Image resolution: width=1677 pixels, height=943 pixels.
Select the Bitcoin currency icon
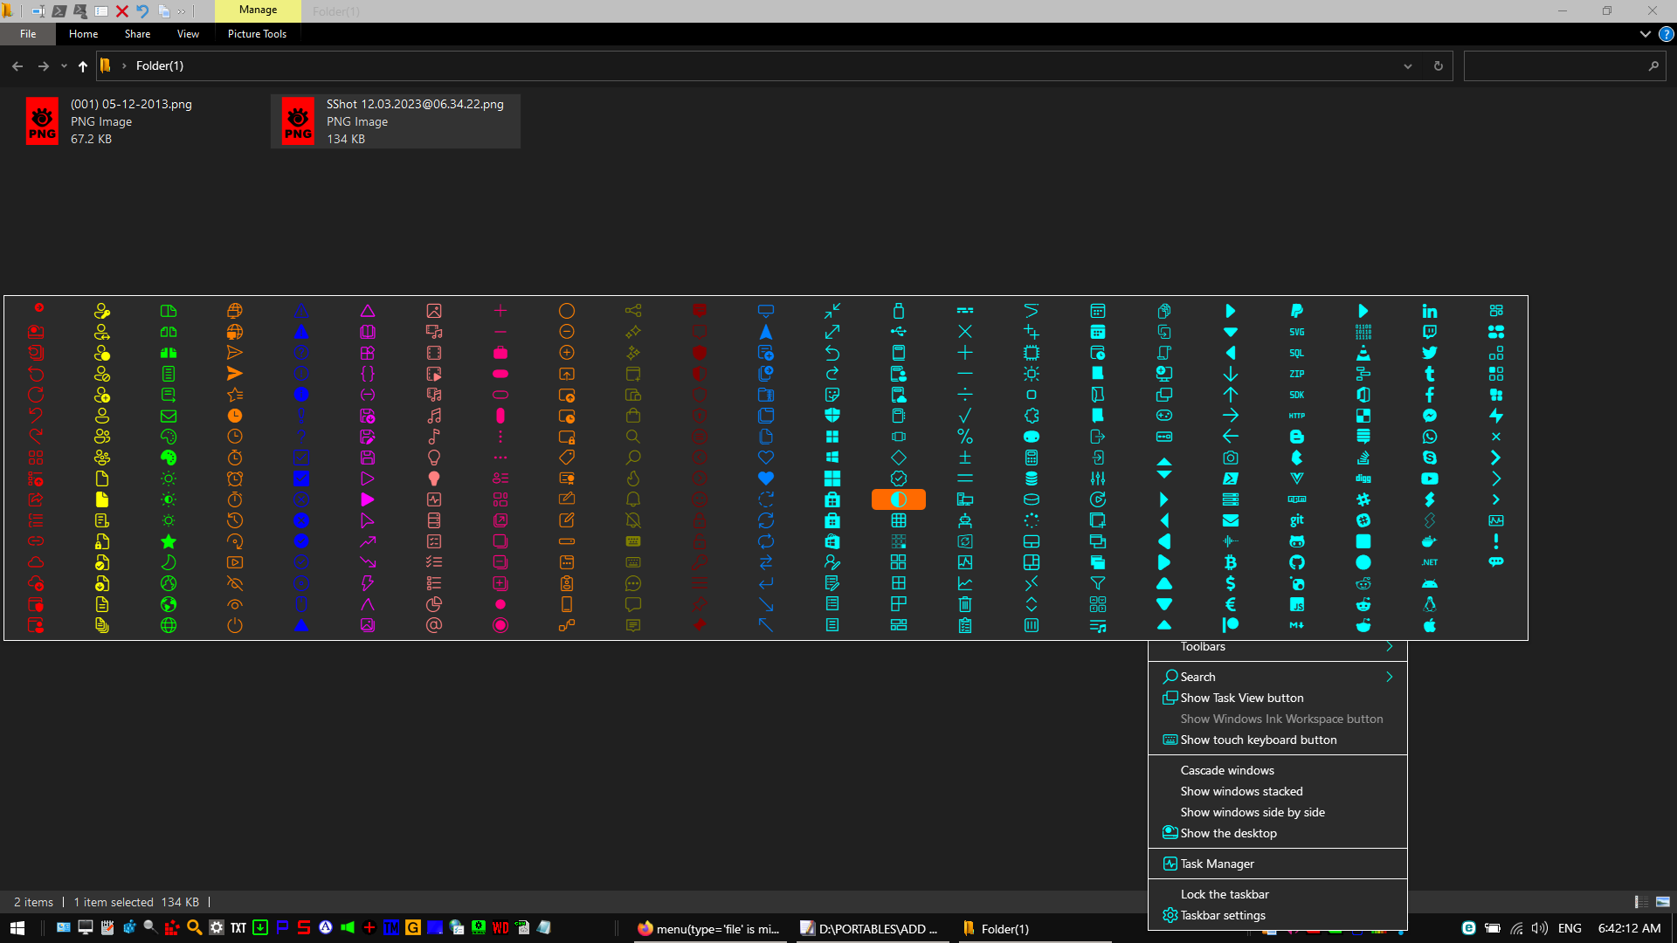click(1231, 562)
